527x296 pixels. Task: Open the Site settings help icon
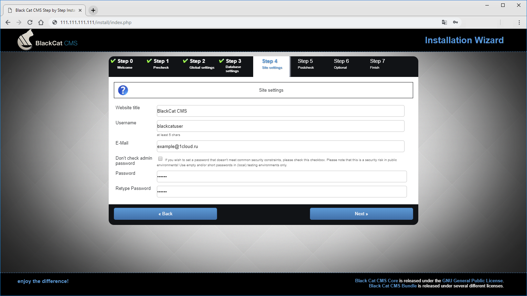point(123,90)
